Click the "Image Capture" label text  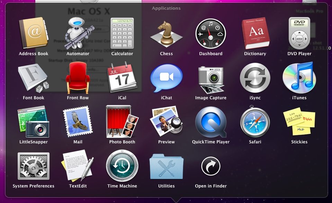pyautogui.click(x=211, y=98)
